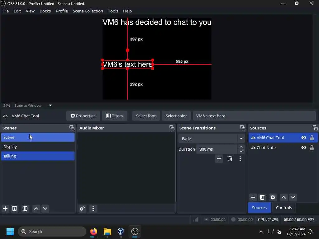319x239 pixels.
Task: Open the Help menu
Action: [x=127, y=11]
